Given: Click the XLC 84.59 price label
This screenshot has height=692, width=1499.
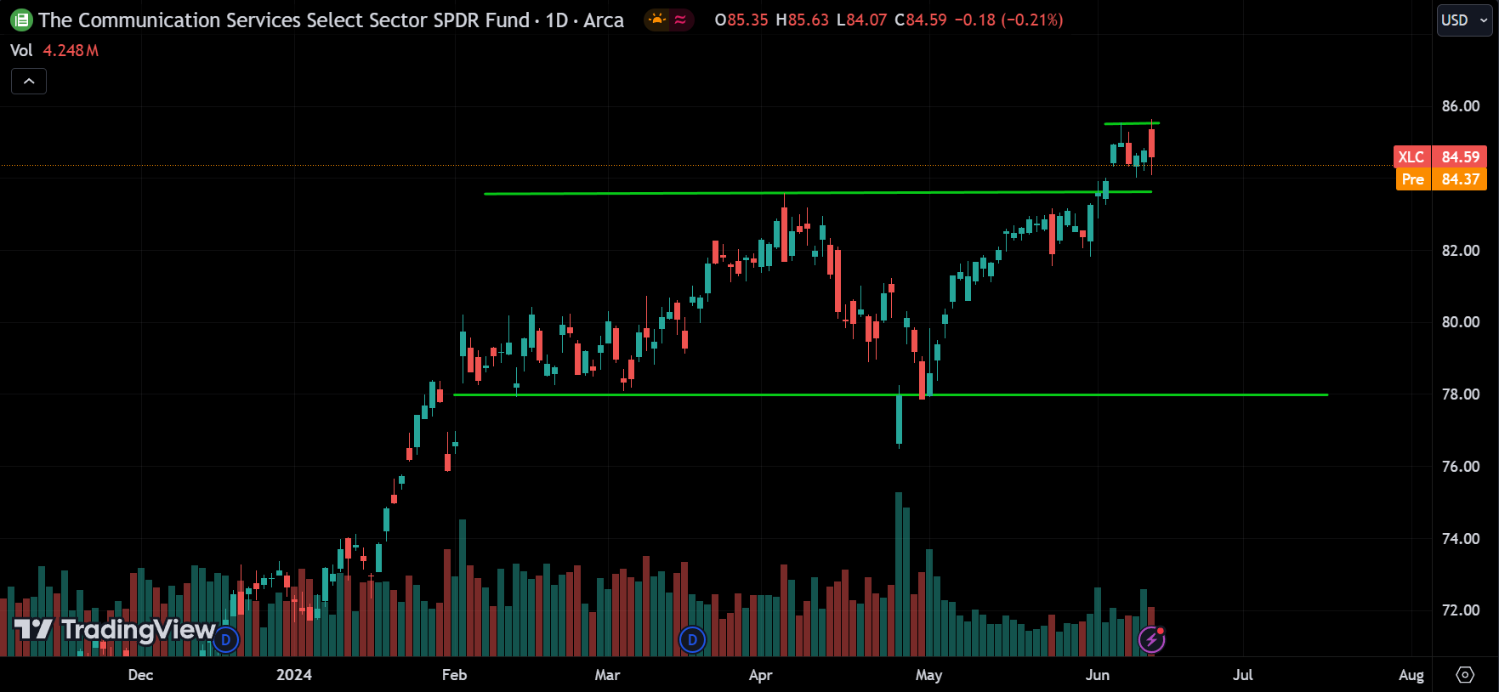Looking at the screenshot, I should pyautogui.click(x=1440, y=156).
